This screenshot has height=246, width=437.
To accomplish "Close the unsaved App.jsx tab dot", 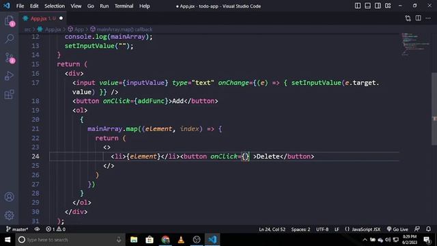I will click(x=61, y=18).
